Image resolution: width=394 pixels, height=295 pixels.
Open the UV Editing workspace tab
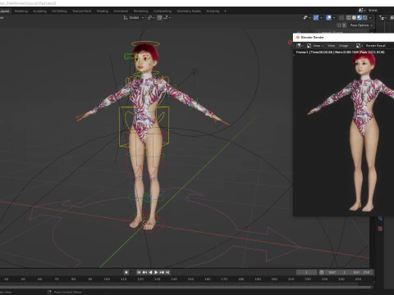pos(59,11)
